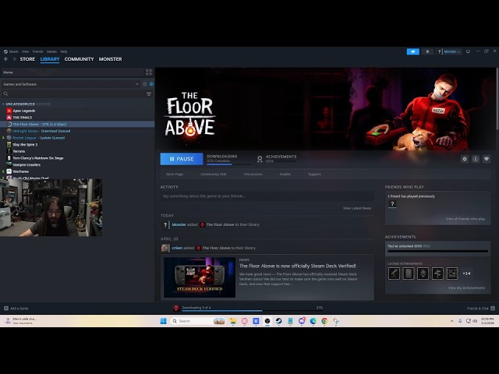Open View My Achievements link

click(466, 288)
